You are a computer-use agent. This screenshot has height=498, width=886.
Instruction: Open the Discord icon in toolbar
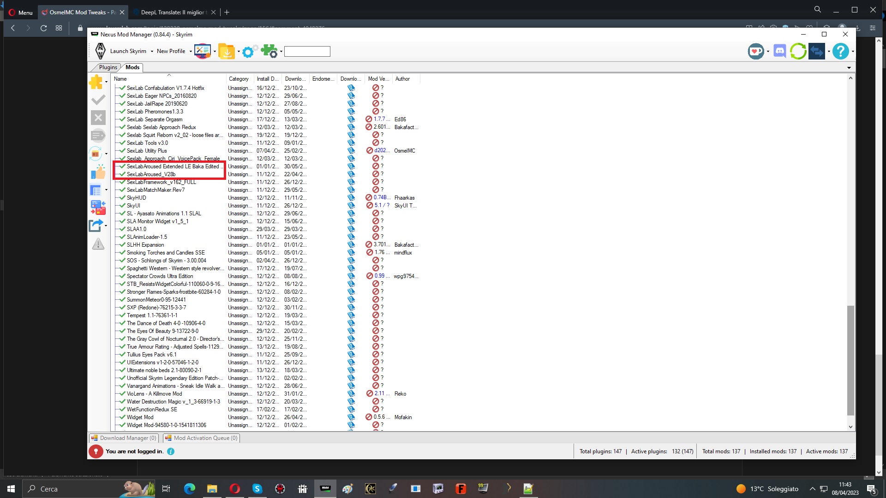[x=780, y=51]
